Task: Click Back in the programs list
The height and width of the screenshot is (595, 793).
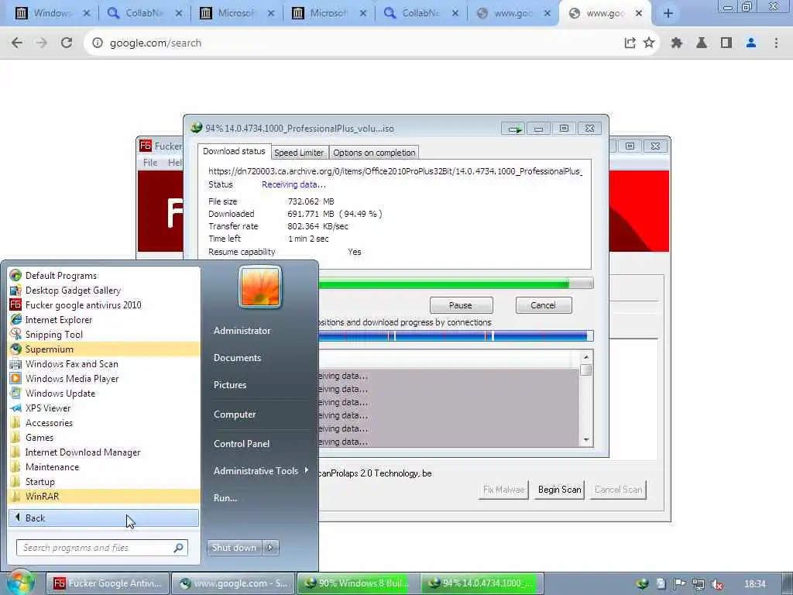Action: (104, 518)
